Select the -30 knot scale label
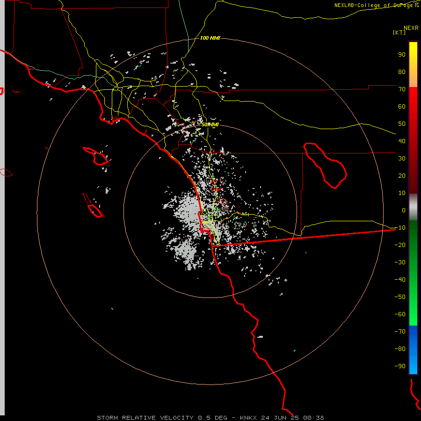421x421 pixels. 400,262
